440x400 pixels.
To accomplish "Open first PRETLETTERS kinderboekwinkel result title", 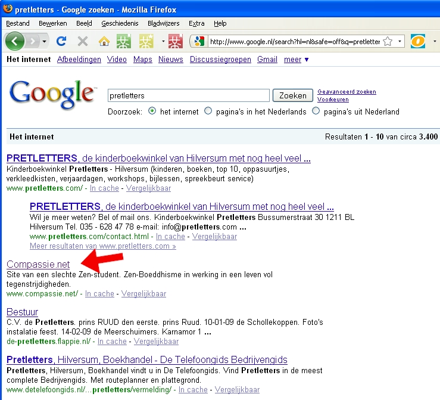I will pyautogui.click(x=158, y=159).
